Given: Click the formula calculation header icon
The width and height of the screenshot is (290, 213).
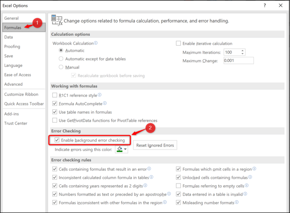Looking at the screenshot, I should point(57,20).
